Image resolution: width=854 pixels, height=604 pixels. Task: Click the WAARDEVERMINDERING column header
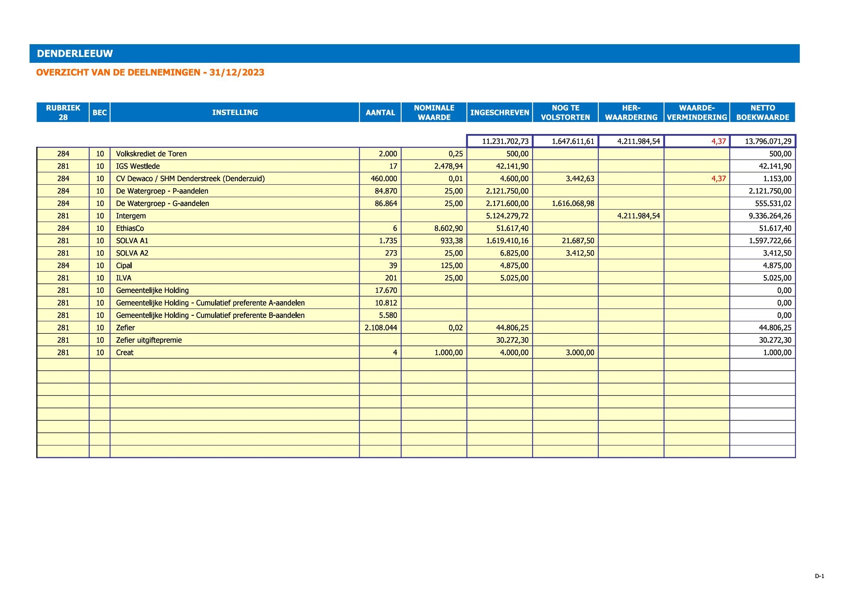pyautogui.click(x=697, y=112)
